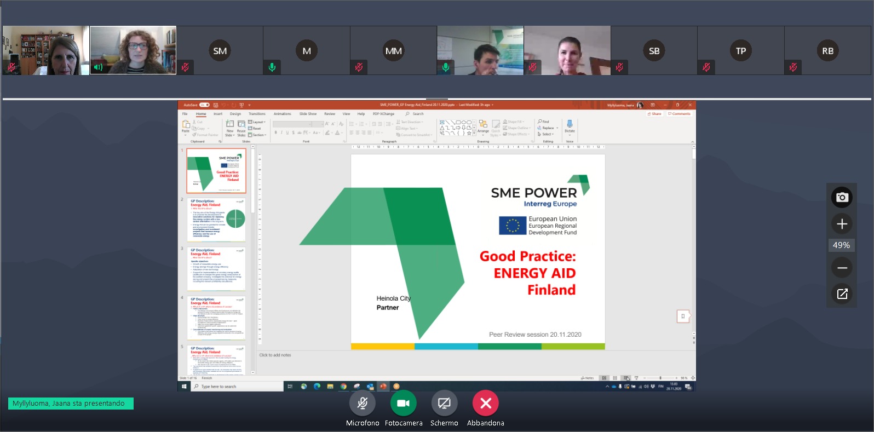The height and width of the screenshot is (432, 874).
Task: Adjust the PowerPoint zoom slider
Action: tap(660, 378)
